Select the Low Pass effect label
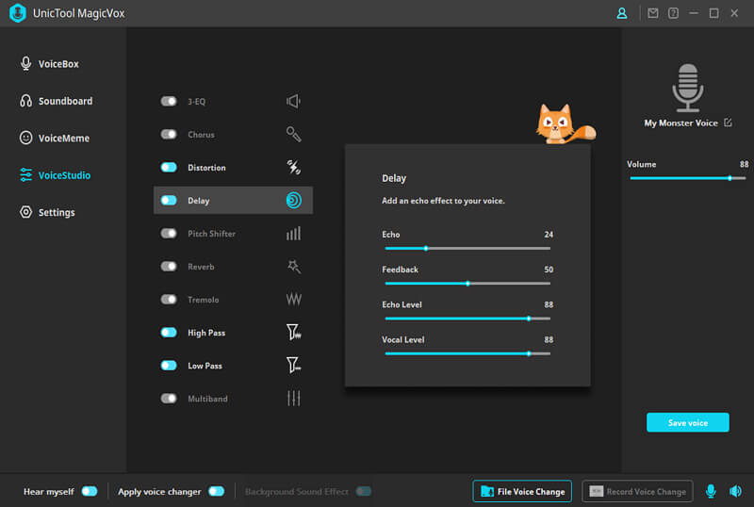 coord(205,366)
